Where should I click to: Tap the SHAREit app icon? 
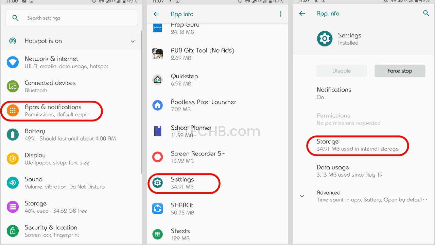pyautogui.click(x=158, y=208)
